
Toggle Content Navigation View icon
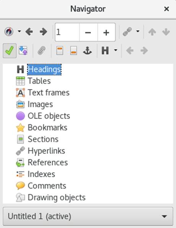coord(23,51)
